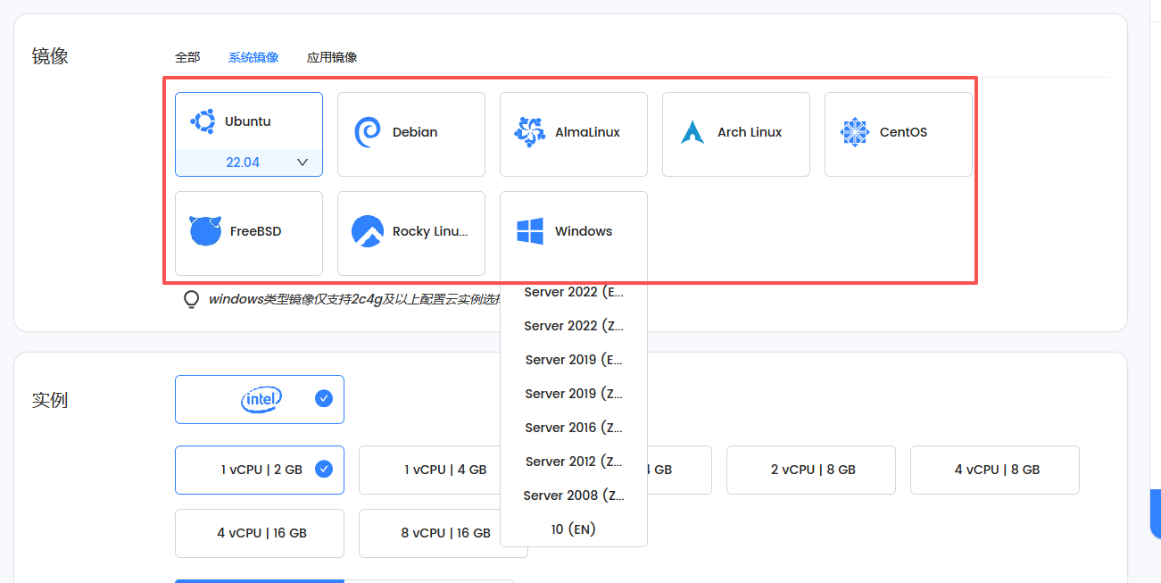
Task: Click the checkmark on 1 vCPU 2 GB
Action: pyautogui.click(x=323, y=470)
